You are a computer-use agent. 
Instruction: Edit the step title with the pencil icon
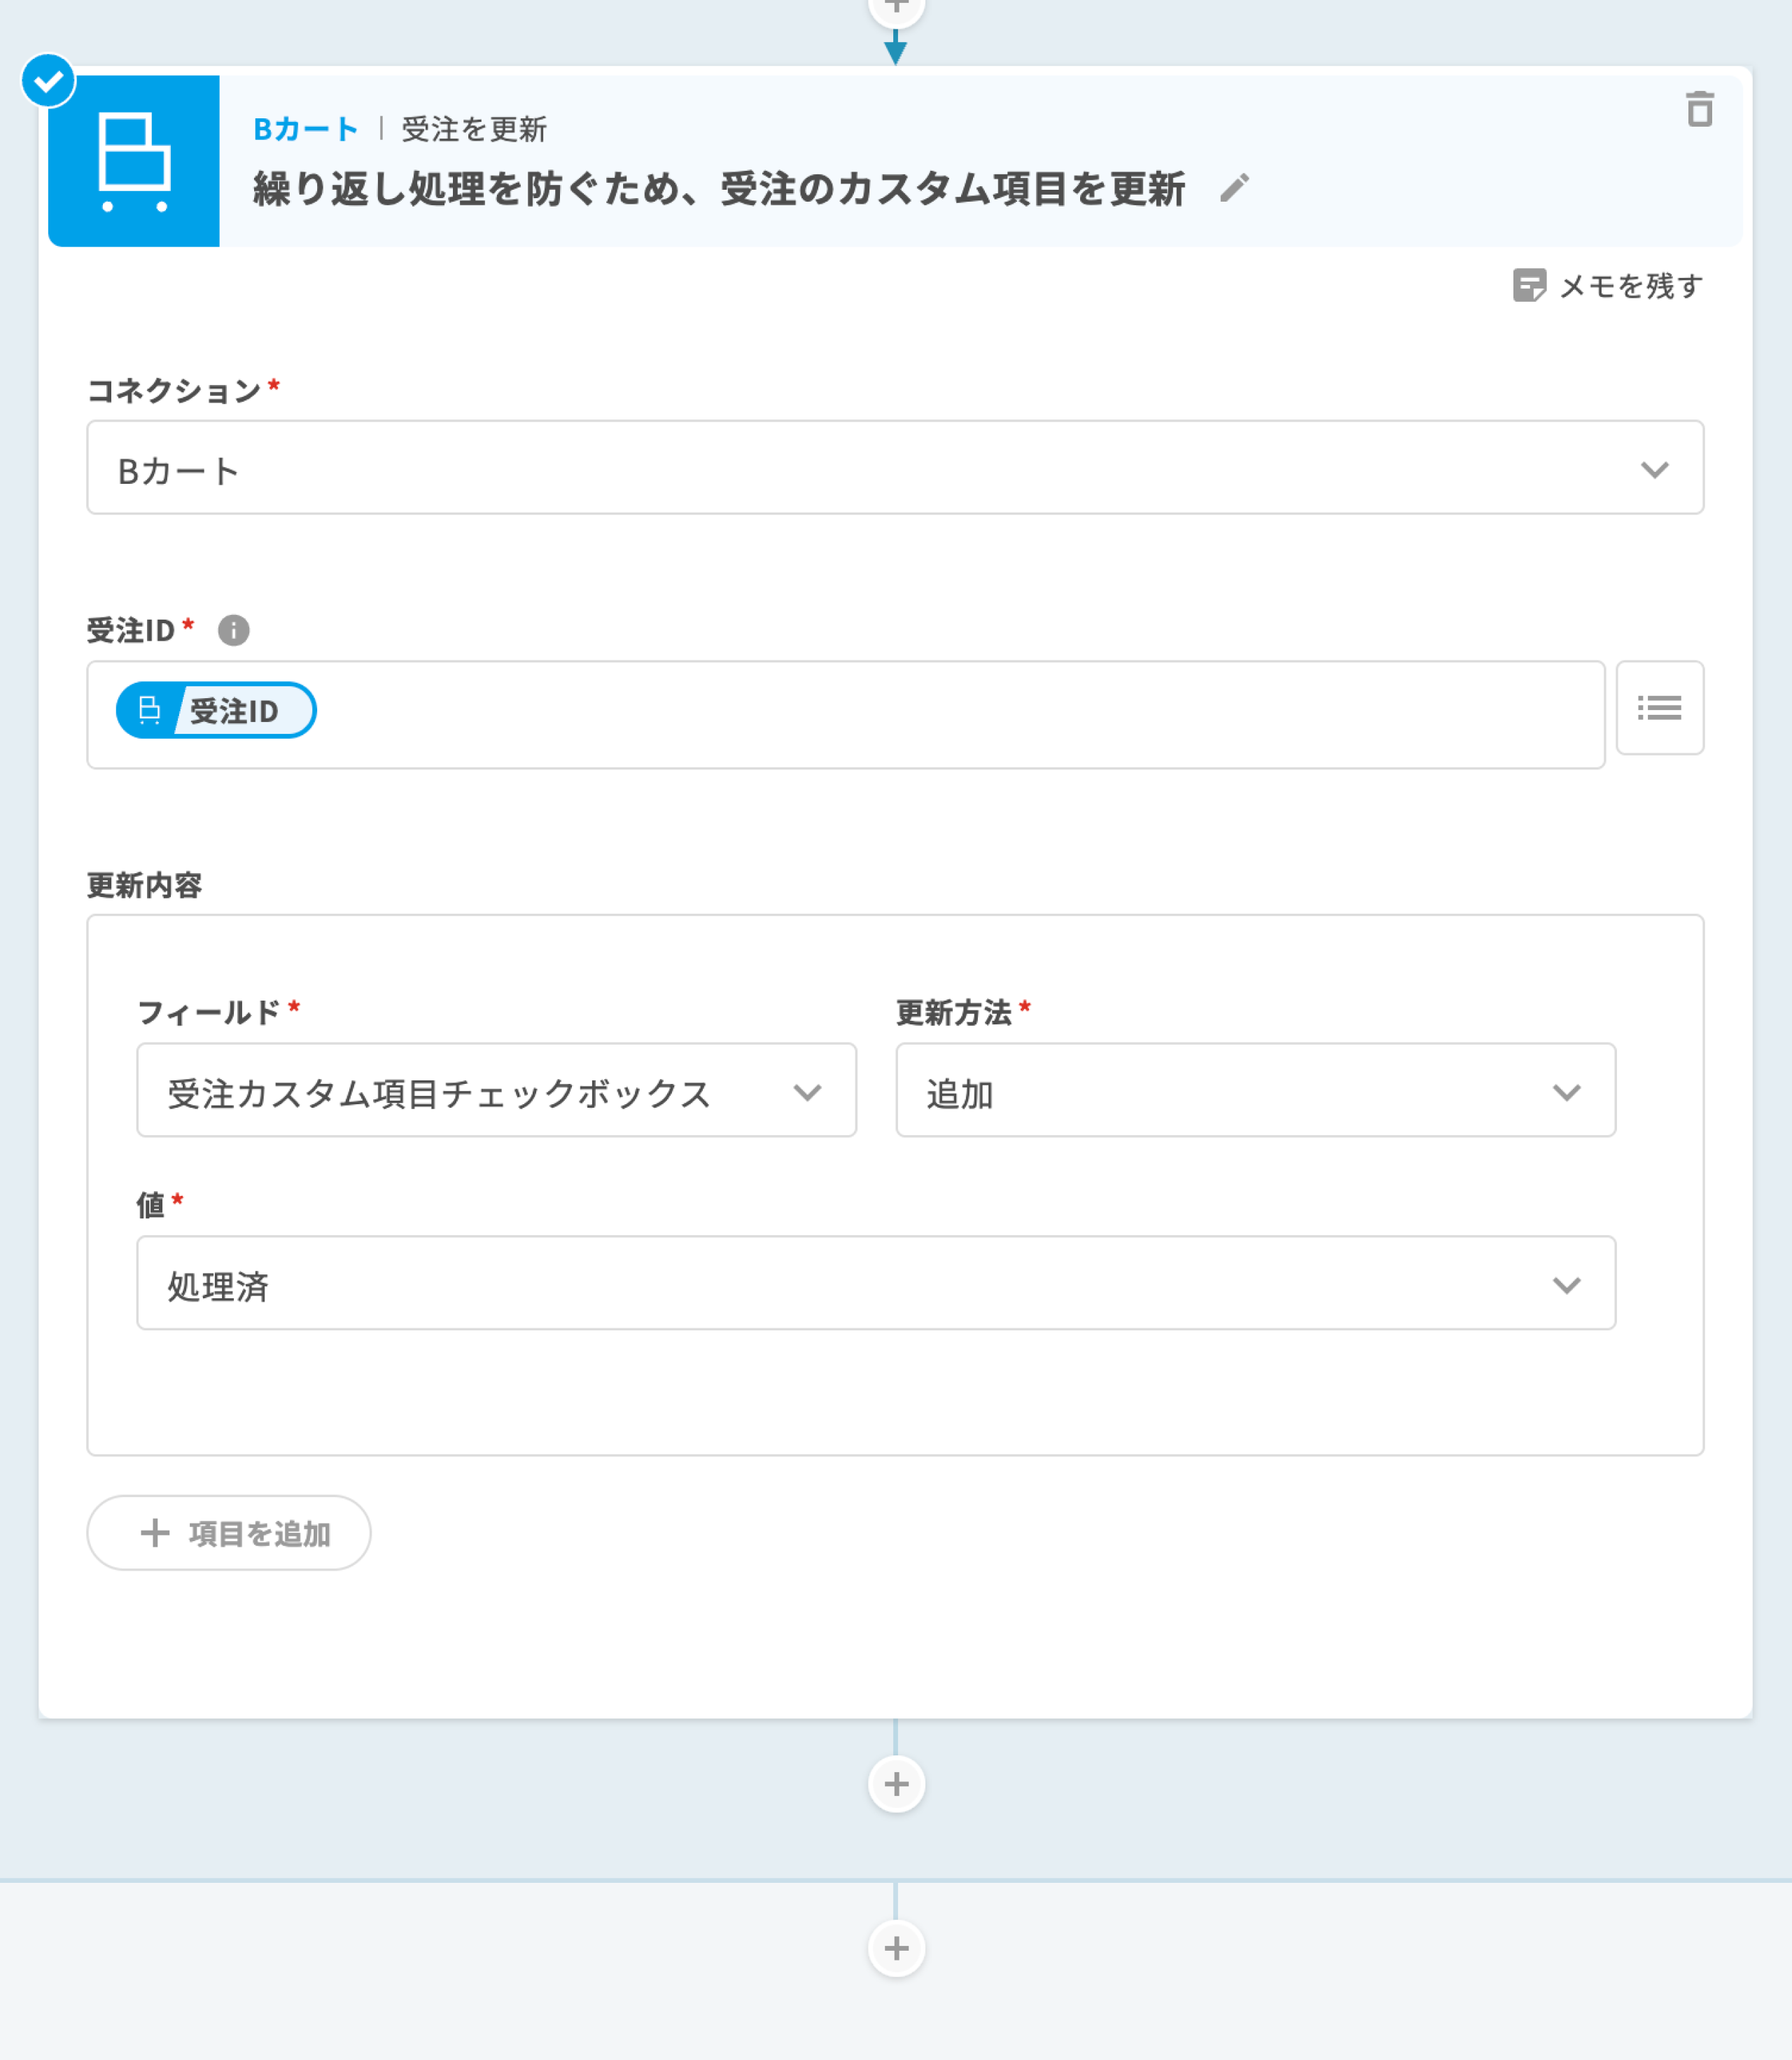[x=1234, y=188]
